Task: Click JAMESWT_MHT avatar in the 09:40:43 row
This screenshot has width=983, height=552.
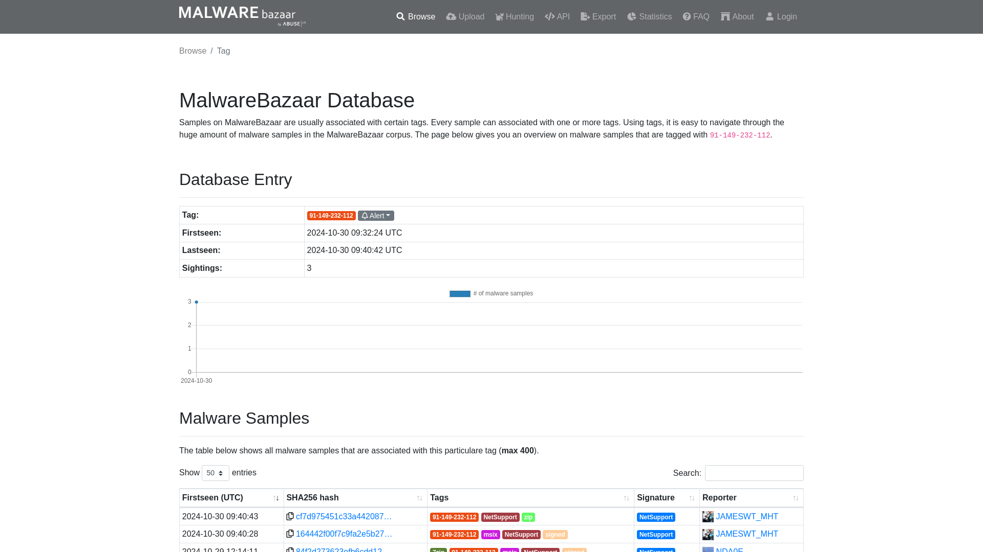Action: (708, 517)
